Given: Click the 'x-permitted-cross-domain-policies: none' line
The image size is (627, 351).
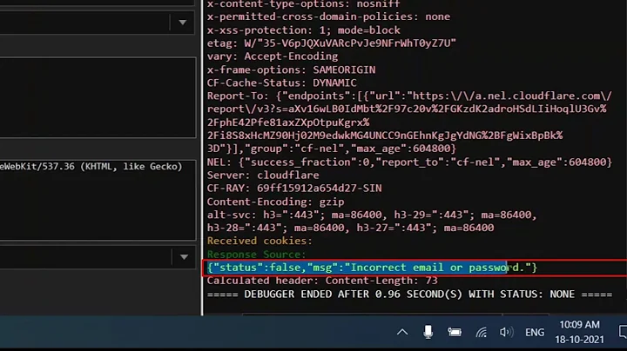Looking at the screenshot, I should [328, 17].
